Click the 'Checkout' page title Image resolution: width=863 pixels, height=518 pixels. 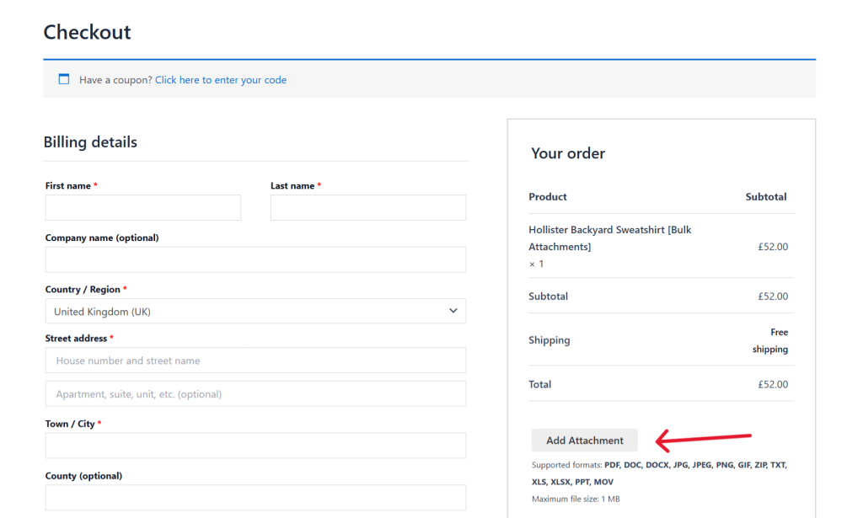87,32
